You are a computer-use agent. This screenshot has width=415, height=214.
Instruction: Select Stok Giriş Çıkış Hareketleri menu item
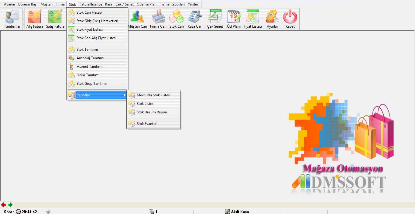click(97, 21)
